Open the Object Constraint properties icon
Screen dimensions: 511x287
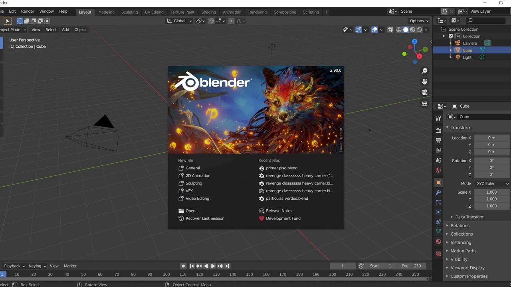[438, 222]
